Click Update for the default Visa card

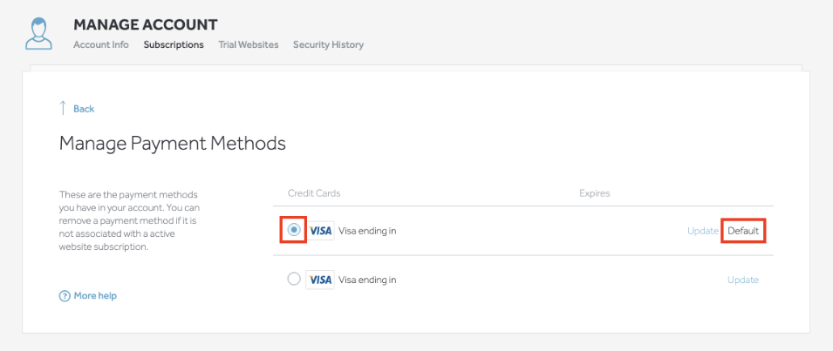point(703,231)
